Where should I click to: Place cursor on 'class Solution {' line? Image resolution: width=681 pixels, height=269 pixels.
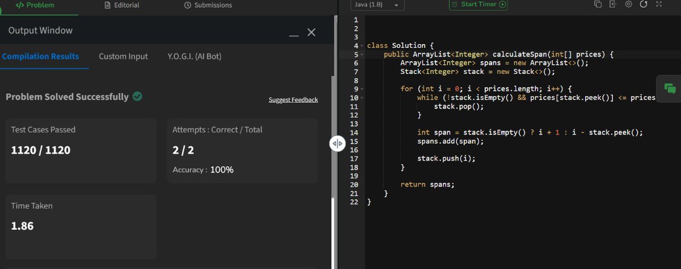pos(401,45)
